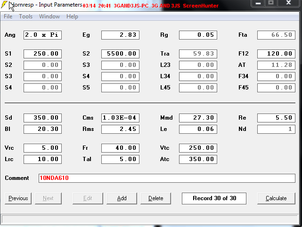Click the Comment field containing 10NDA610
This screenshot has width=302, height=227.
[x=167, y=178]
